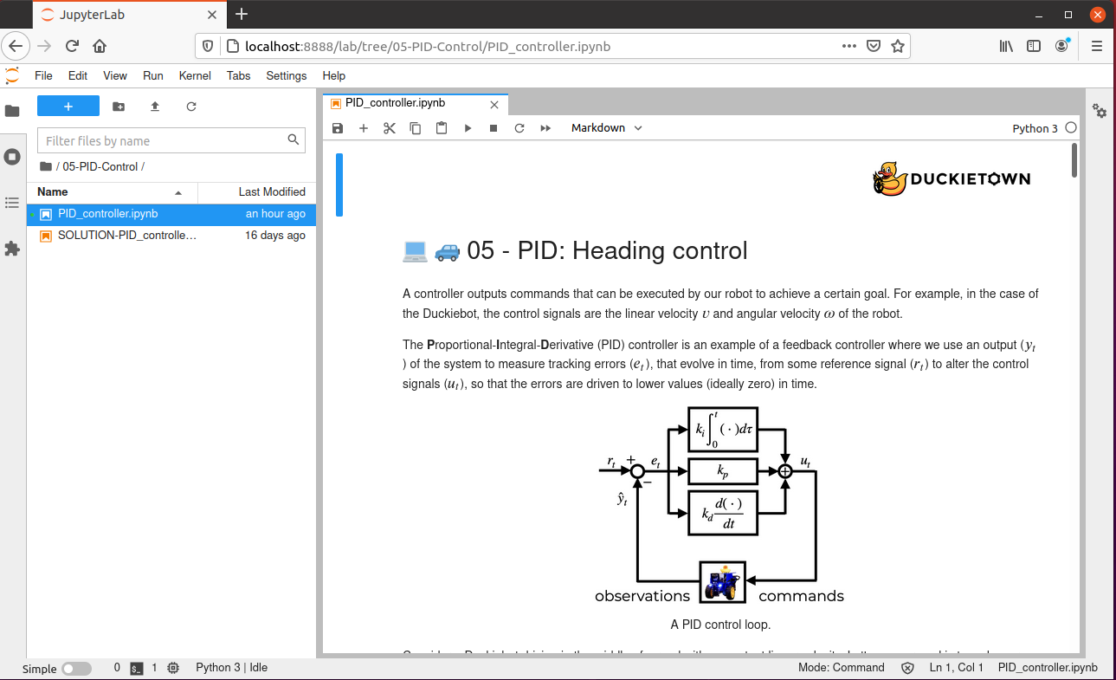Open the Help menu

[333, 75]
